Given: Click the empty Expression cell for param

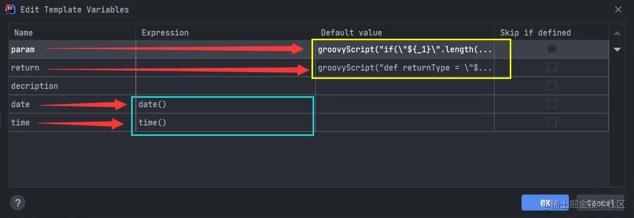Looking at the screenshot, I should click(x=225, y=49).
